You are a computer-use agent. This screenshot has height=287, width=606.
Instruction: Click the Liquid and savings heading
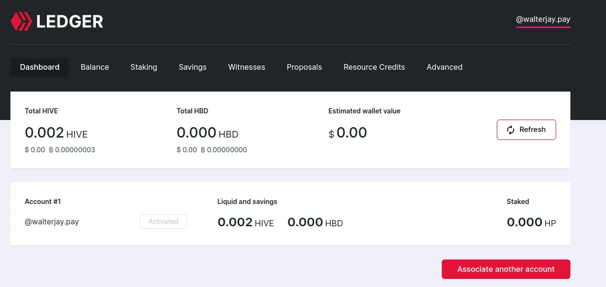pos(247,202)
